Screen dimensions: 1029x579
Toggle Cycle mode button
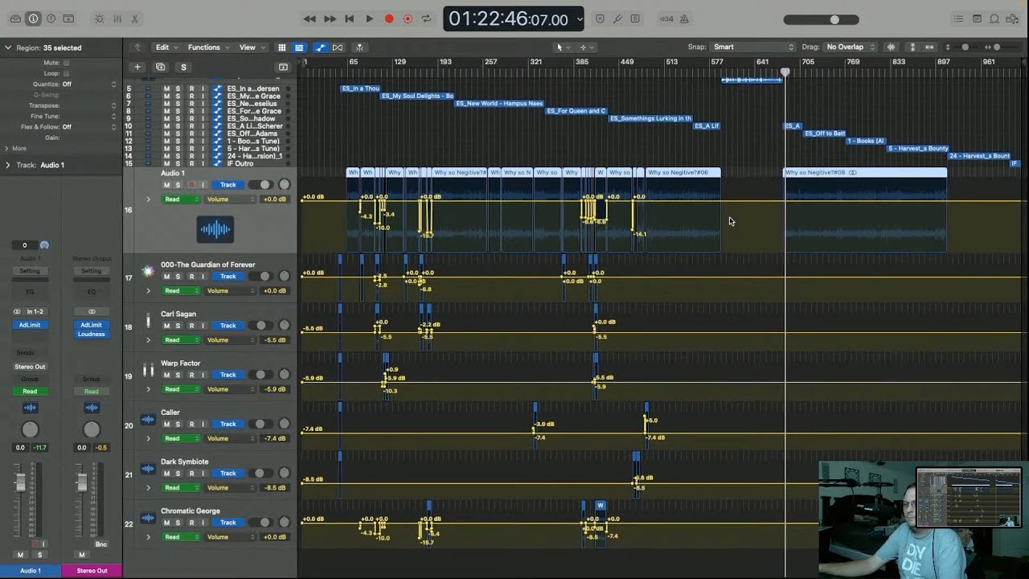click(426, 18)
